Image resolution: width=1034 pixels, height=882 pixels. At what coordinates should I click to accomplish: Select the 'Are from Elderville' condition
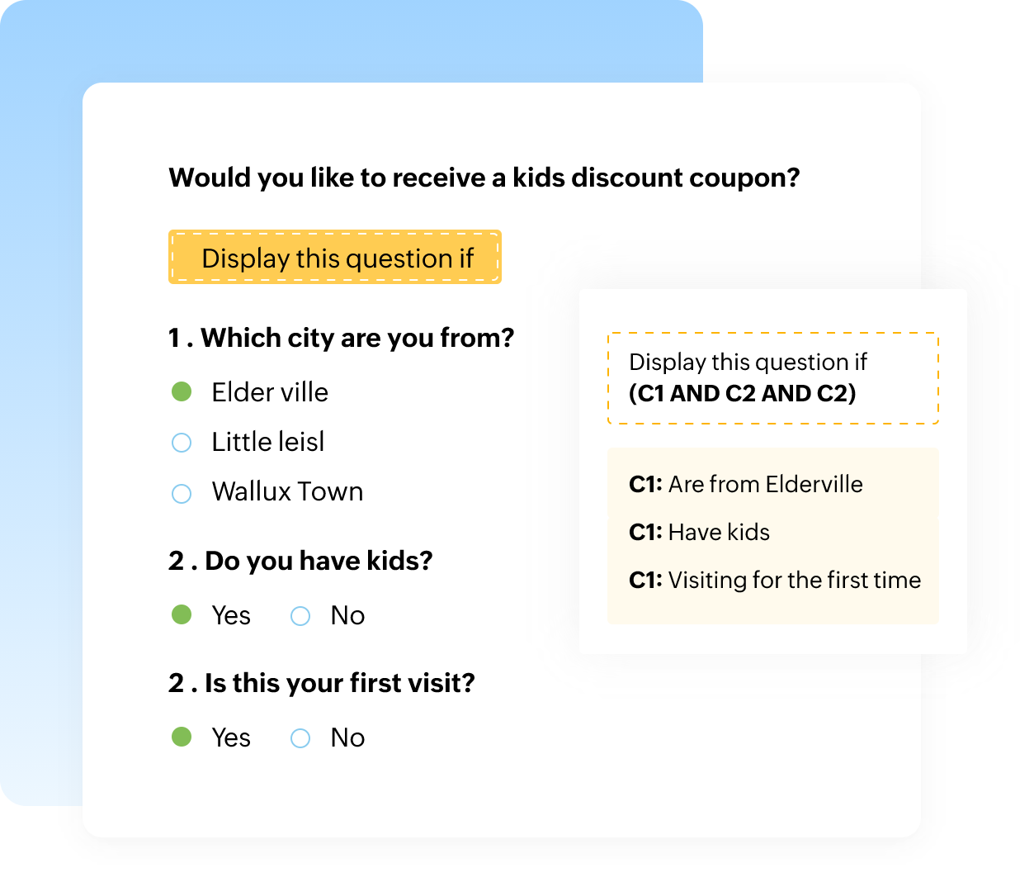(x=746, y=485)
